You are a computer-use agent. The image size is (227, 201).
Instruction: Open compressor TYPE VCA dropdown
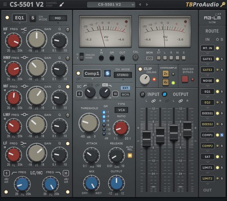pyautogui.click(x=121, y=110)
